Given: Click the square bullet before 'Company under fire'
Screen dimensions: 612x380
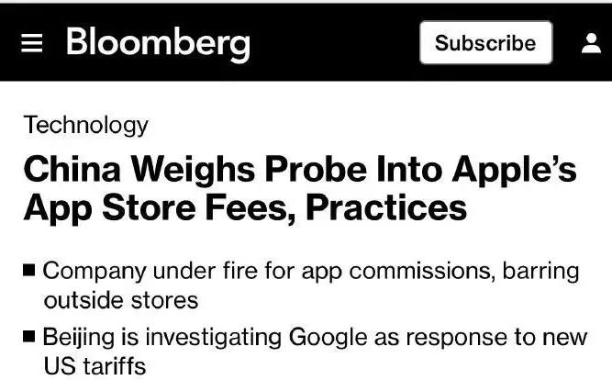Looking at the screenshot, I should pyautogui.click(x=28, y=271).
